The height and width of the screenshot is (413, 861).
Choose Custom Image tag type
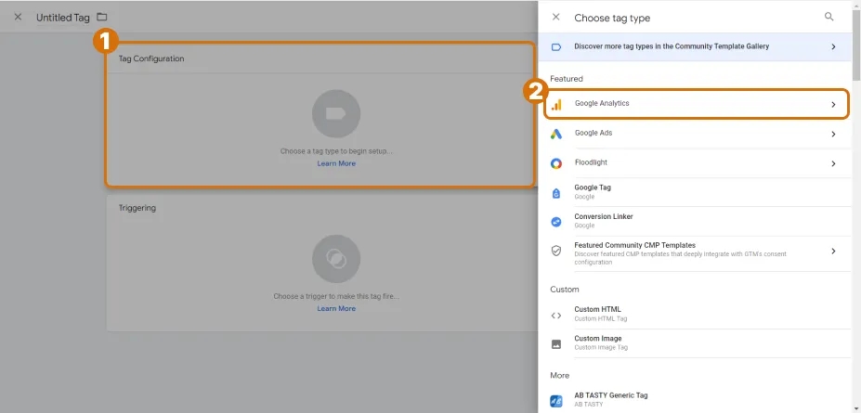click(x=697, y=343)
